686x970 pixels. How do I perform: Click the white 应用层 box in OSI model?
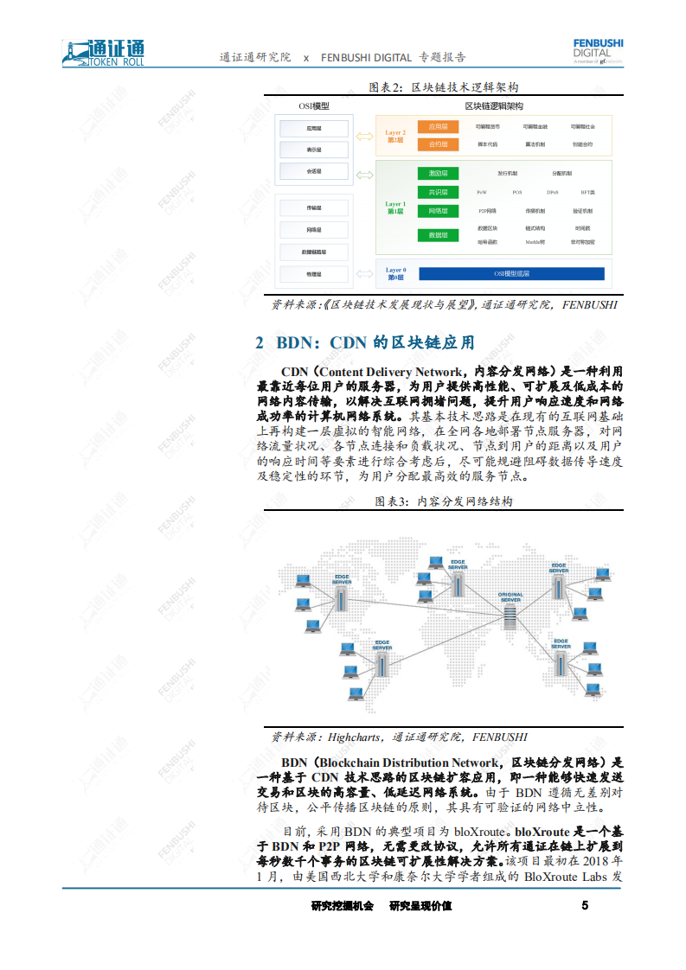[x=314, y=129]
